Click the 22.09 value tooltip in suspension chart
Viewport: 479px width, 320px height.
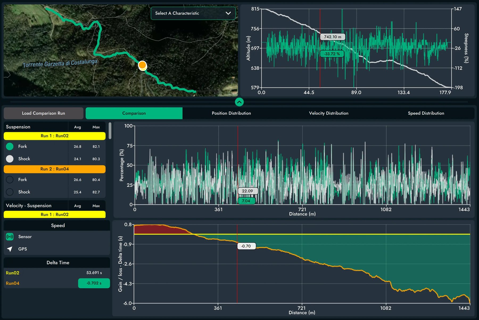247,191
